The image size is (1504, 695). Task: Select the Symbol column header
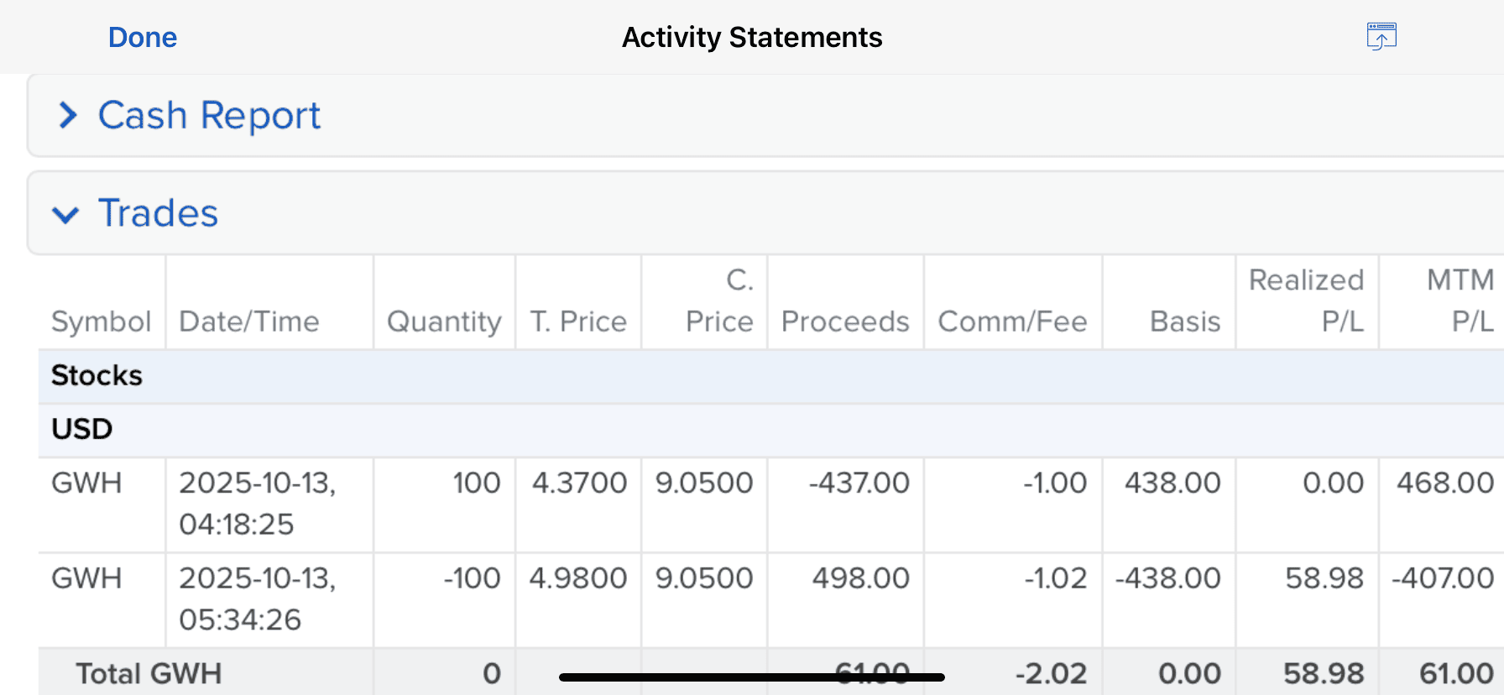[101, 321]
